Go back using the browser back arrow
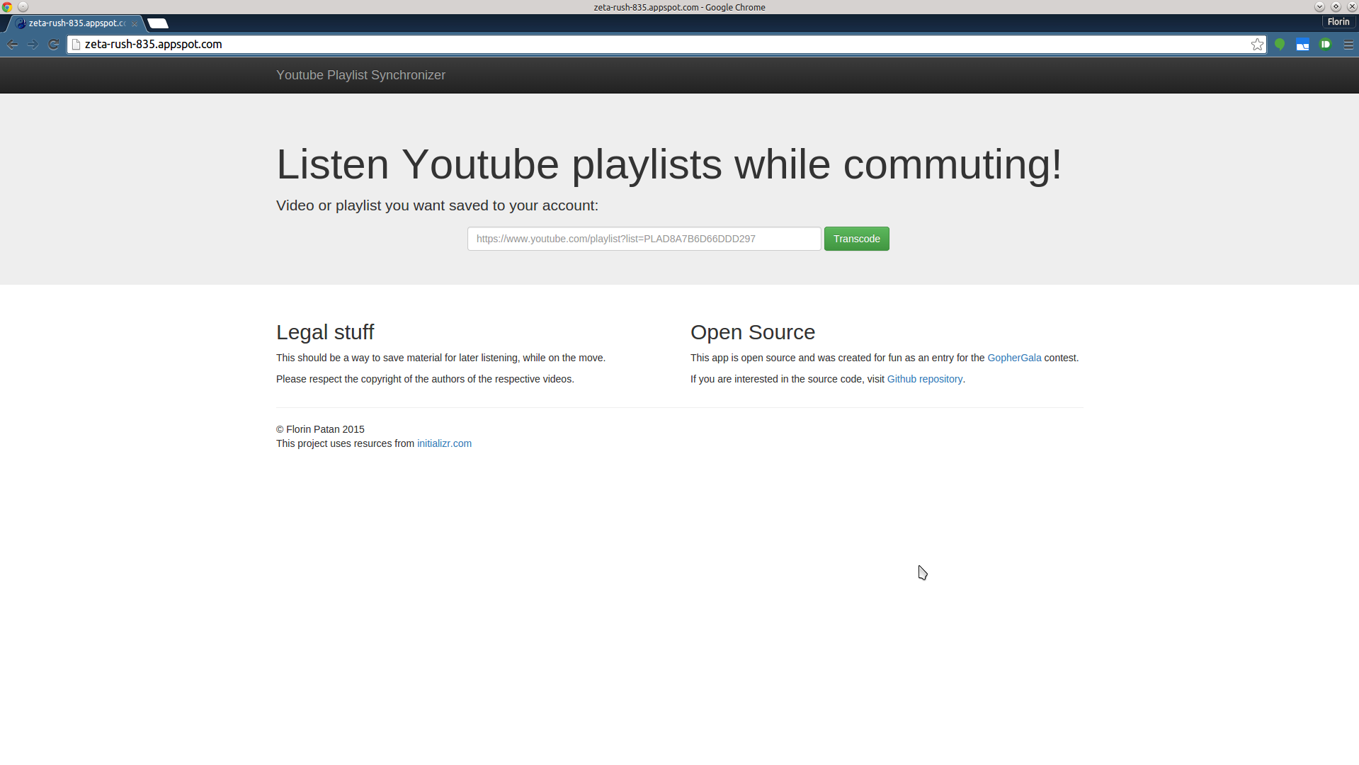1359x765 pixels. tap(13, 45)
